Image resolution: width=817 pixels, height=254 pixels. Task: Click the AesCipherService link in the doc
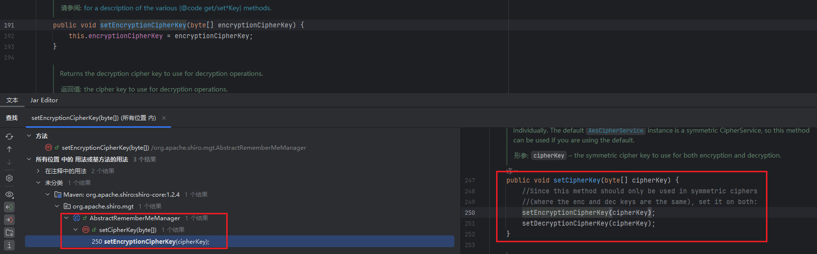pos(615,131)
